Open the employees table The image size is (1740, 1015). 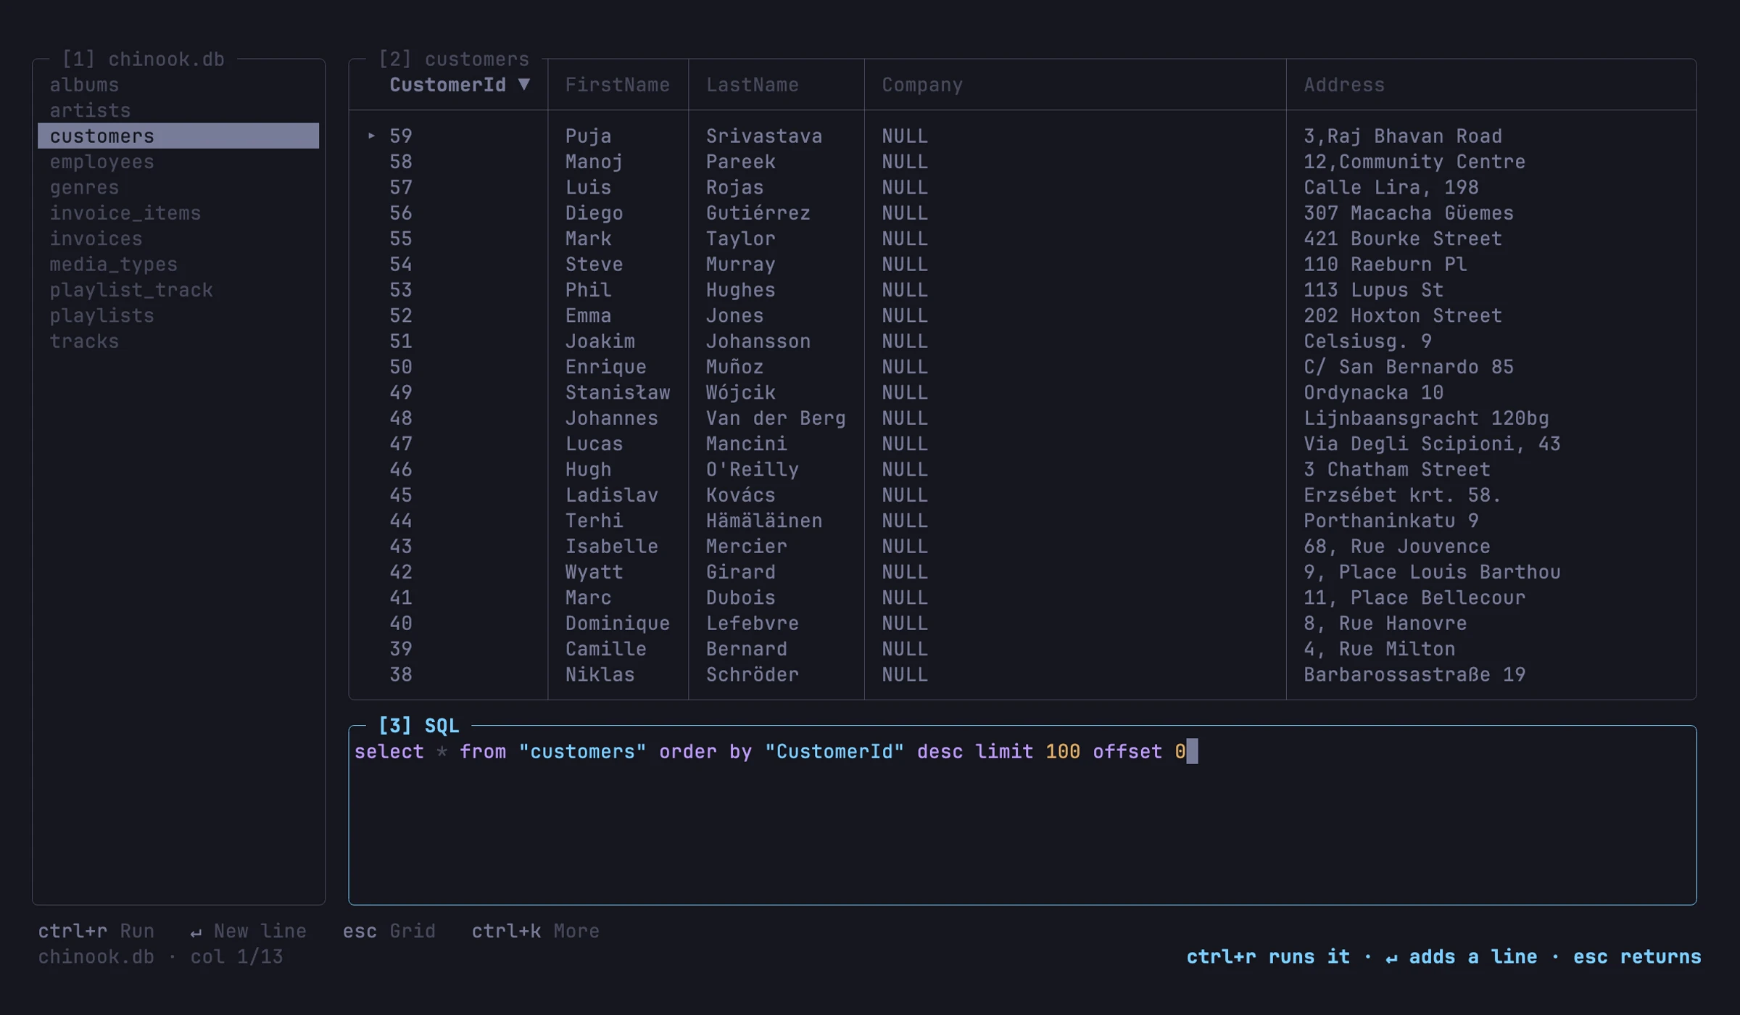click(x=101, y=162)
